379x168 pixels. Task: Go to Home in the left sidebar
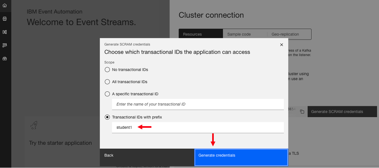click(x=5, y=5)
